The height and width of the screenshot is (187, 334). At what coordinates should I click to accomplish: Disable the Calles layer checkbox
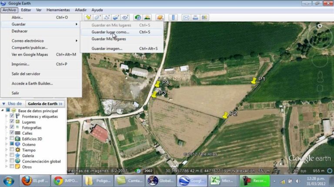(12, 133)
